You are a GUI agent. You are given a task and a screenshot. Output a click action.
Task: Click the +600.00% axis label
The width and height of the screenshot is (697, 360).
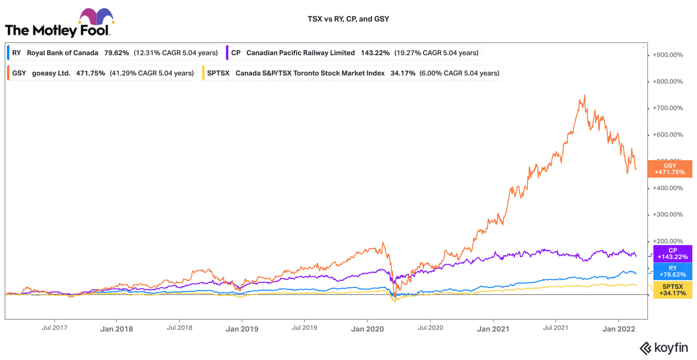point(668,134)
